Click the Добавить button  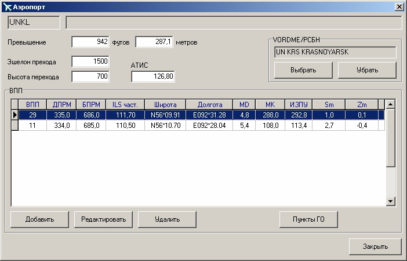coord(39,219)
